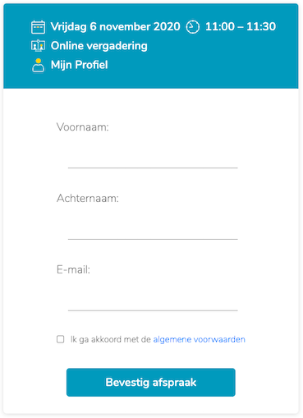The image size is (303, 418).
Task: Click the yellow-headed profile person icon
Action: coord(38,65)
